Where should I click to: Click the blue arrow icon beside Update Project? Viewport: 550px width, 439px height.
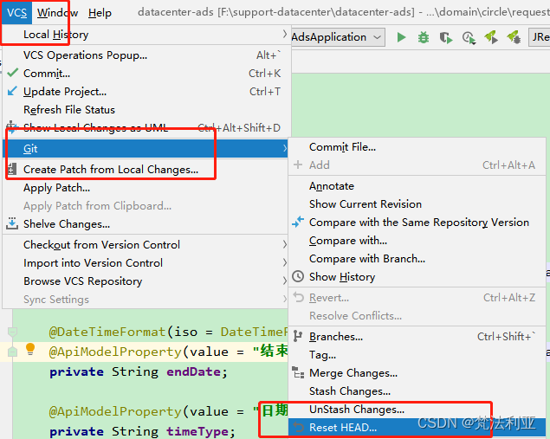point(12,91)
